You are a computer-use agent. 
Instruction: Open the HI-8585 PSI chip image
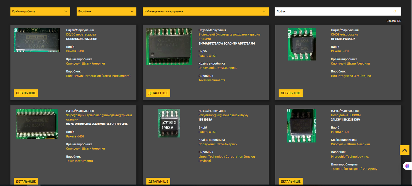[301, 44]
